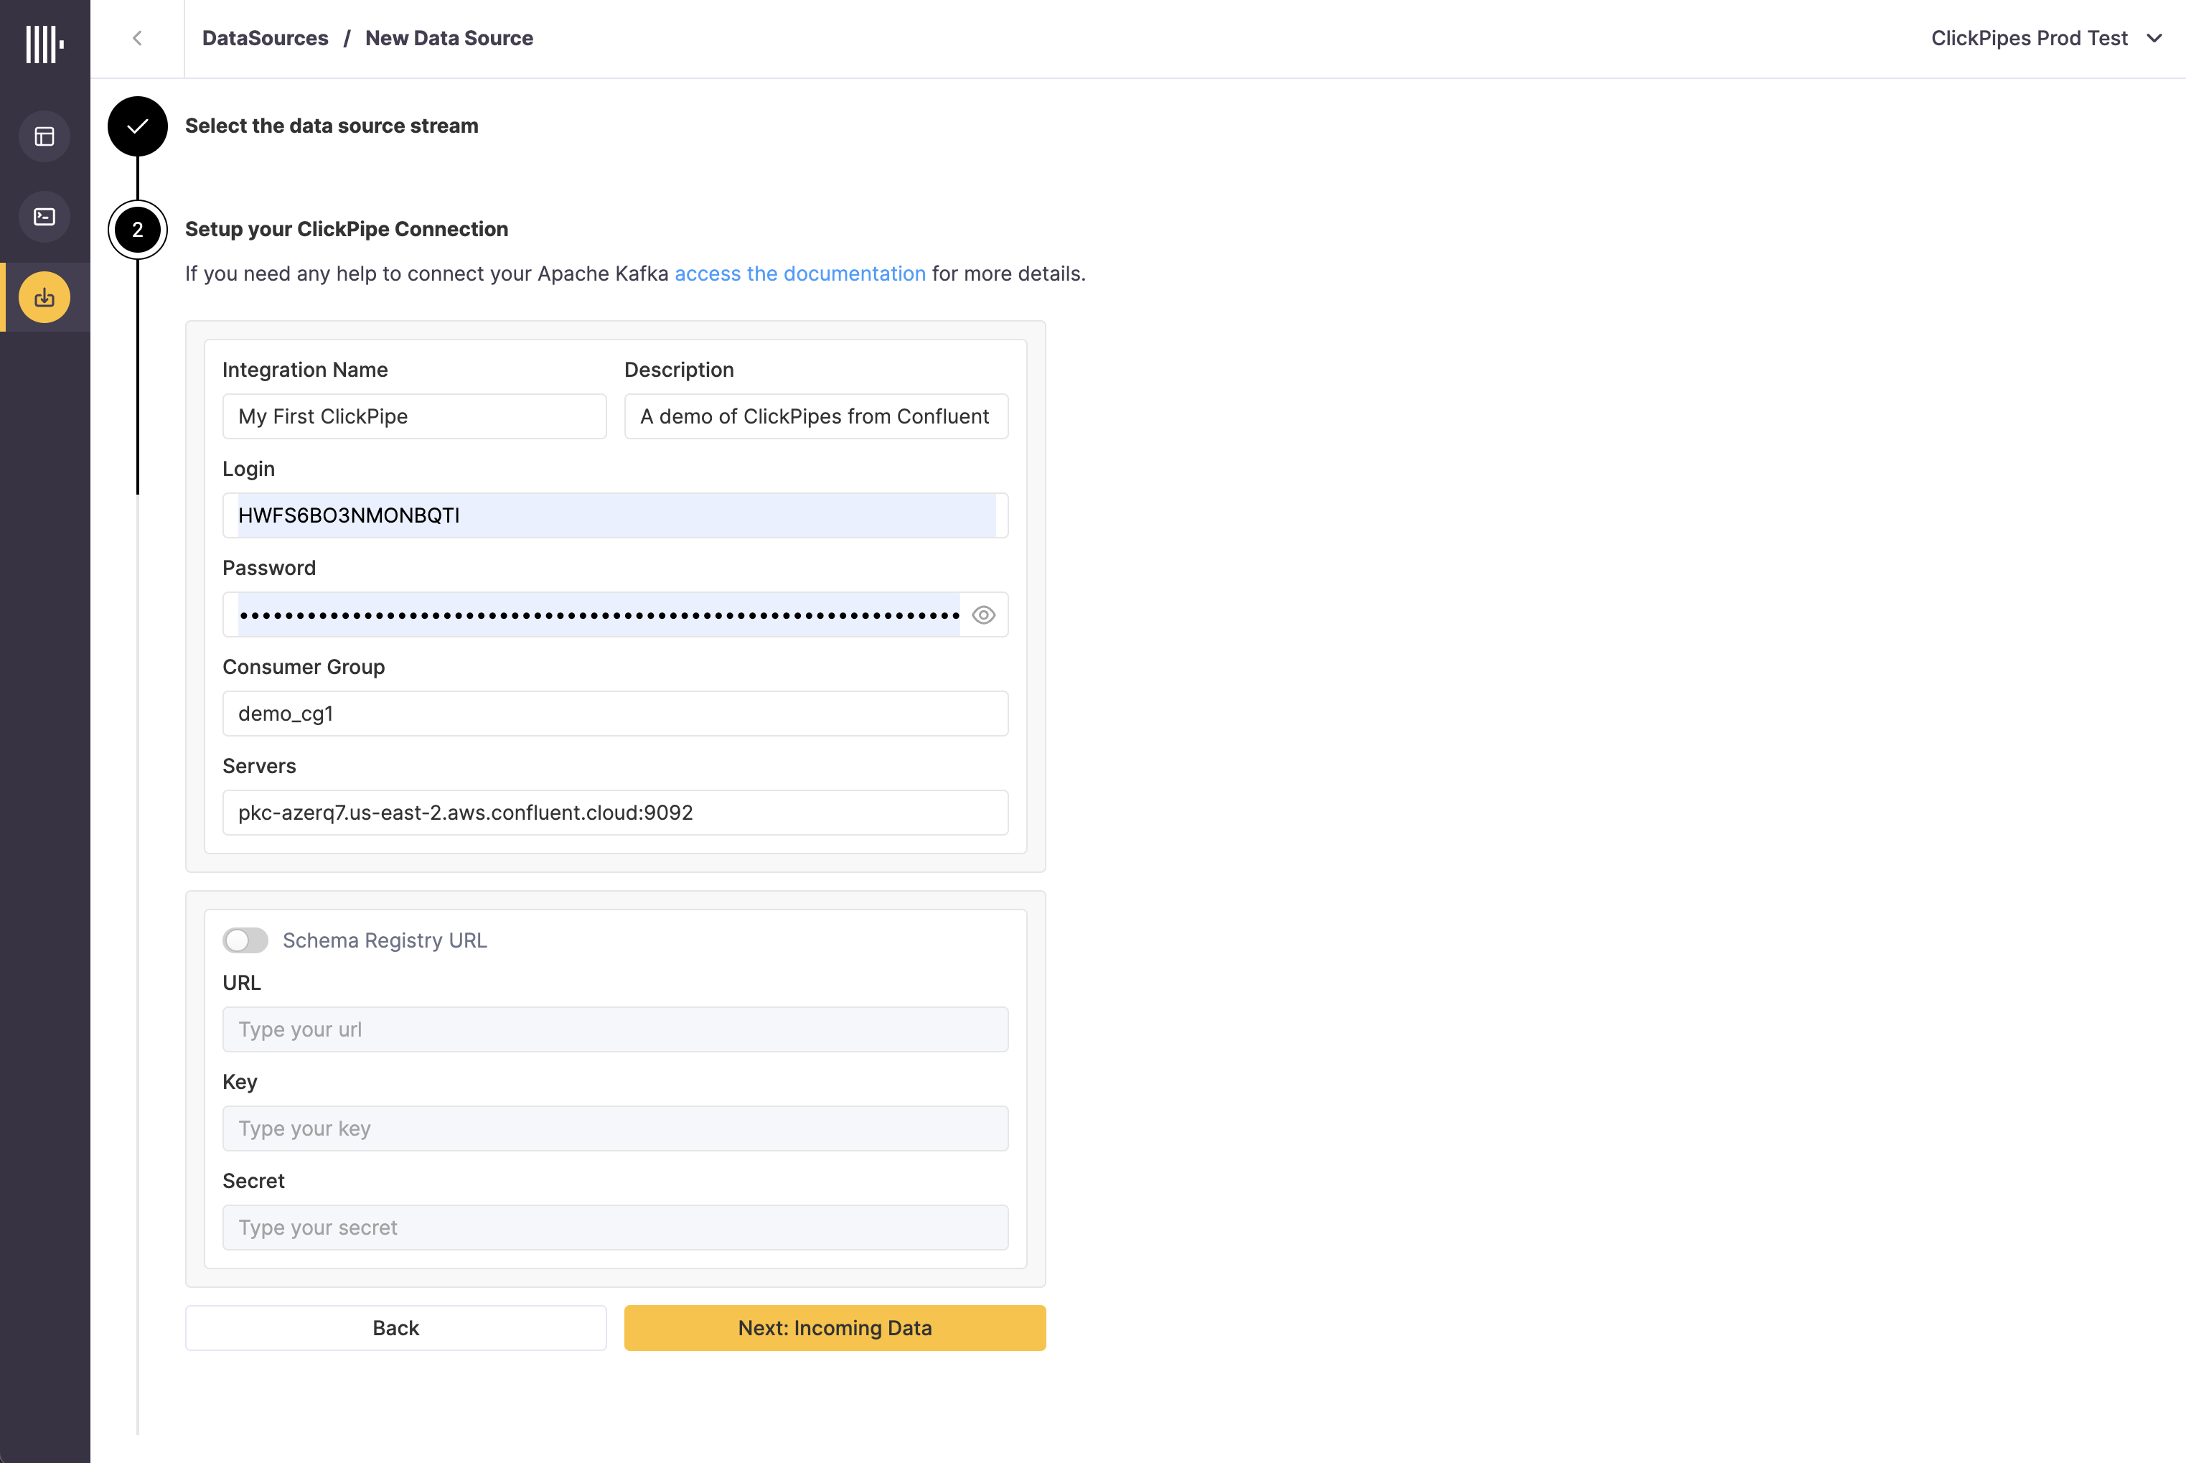
Task: Open the access the documentation link
Action: pyautogui.click(x=800, y=274)
